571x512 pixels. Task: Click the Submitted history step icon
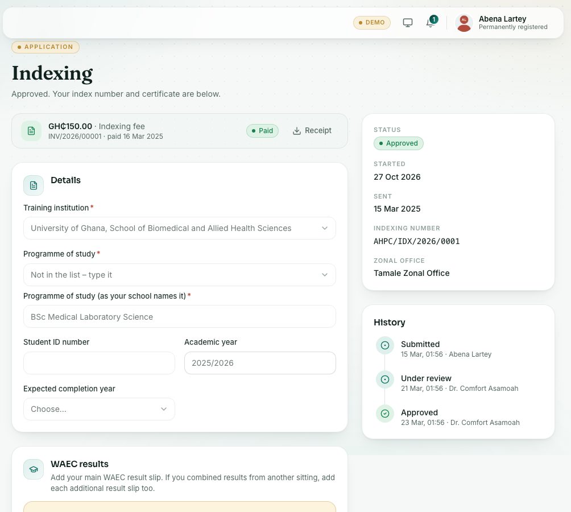(385, 345)
